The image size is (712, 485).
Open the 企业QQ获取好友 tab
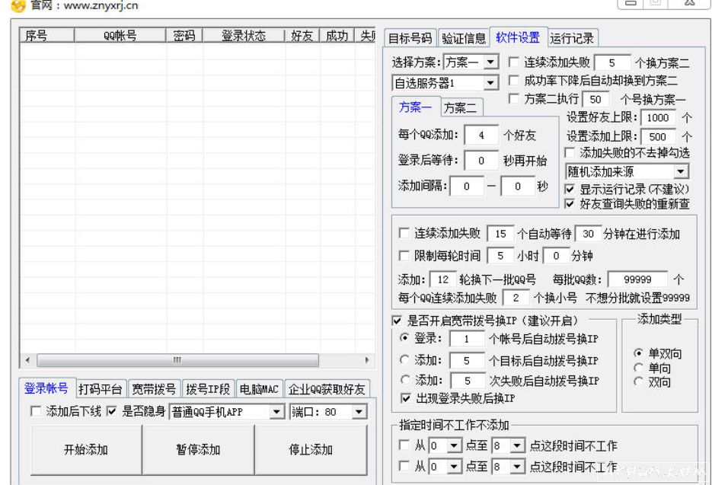pyautogui.click(x=327, y=389)
